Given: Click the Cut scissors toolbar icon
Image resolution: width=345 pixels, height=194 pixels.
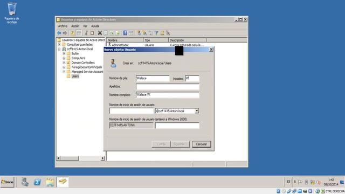Looking at the screenshot, I should click(x=86, y=33).
